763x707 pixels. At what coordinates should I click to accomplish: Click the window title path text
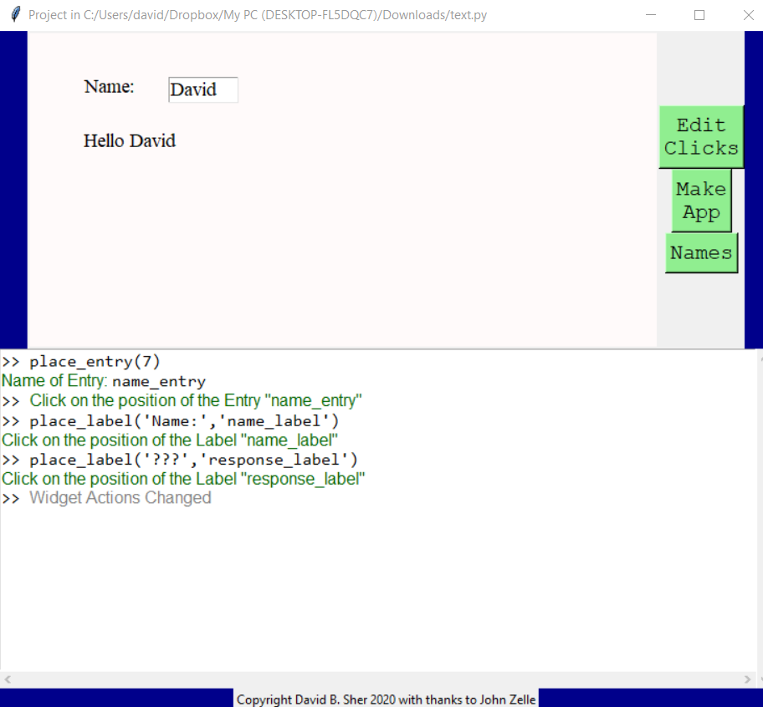[258, 15]
